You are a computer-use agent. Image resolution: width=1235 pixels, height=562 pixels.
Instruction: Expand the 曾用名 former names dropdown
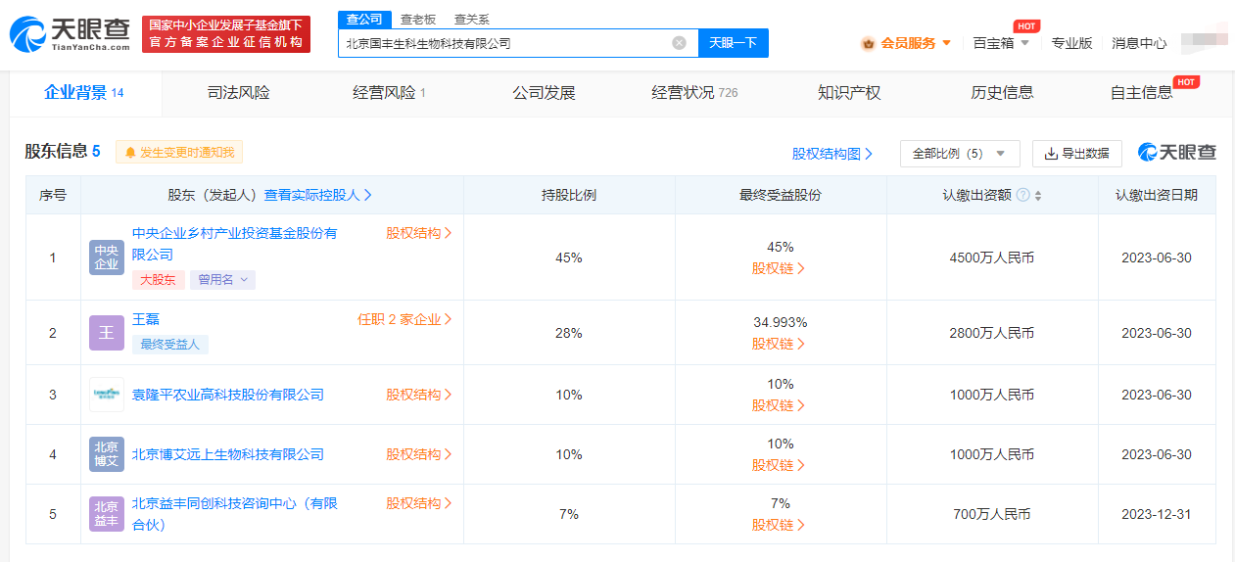222,280
